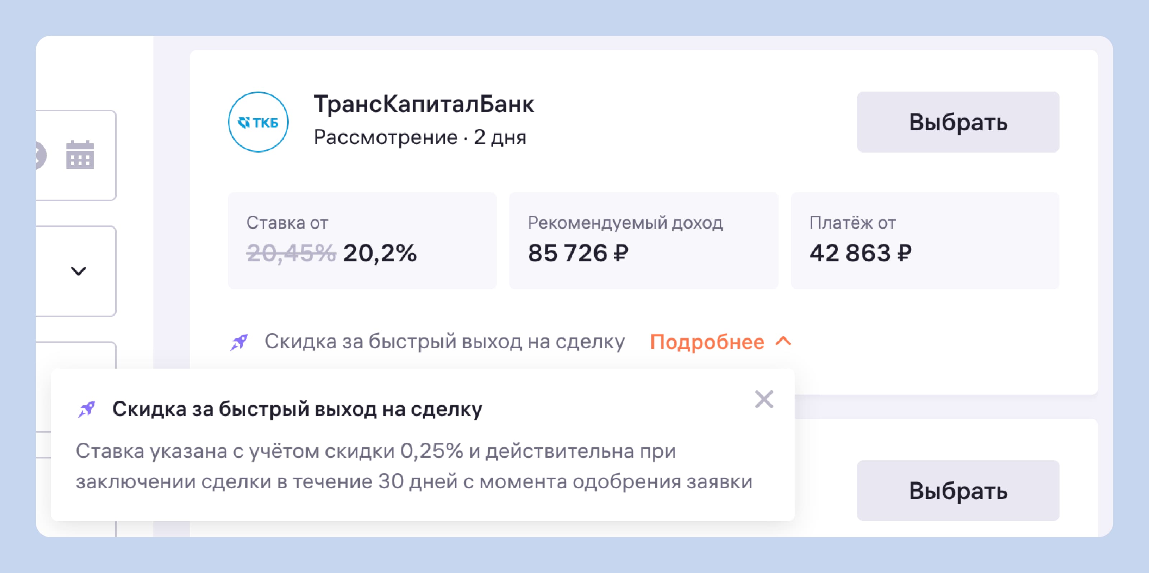Image resolution: width=1149 pixels, height=573 pixels.
Task: Click the Рассмотрение 2 дня subtitle
Action: click(x=420, y=137)
